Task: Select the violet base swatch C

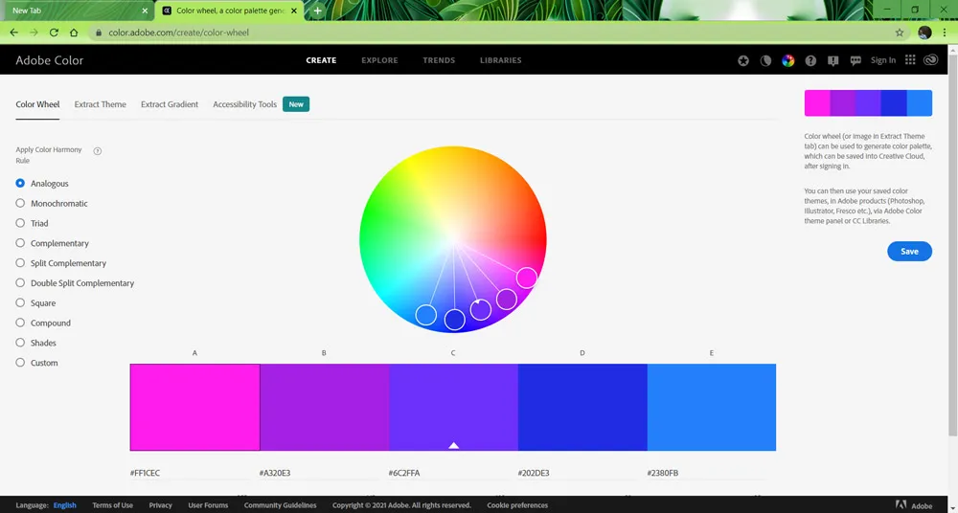Action: (x=453, y=408)
